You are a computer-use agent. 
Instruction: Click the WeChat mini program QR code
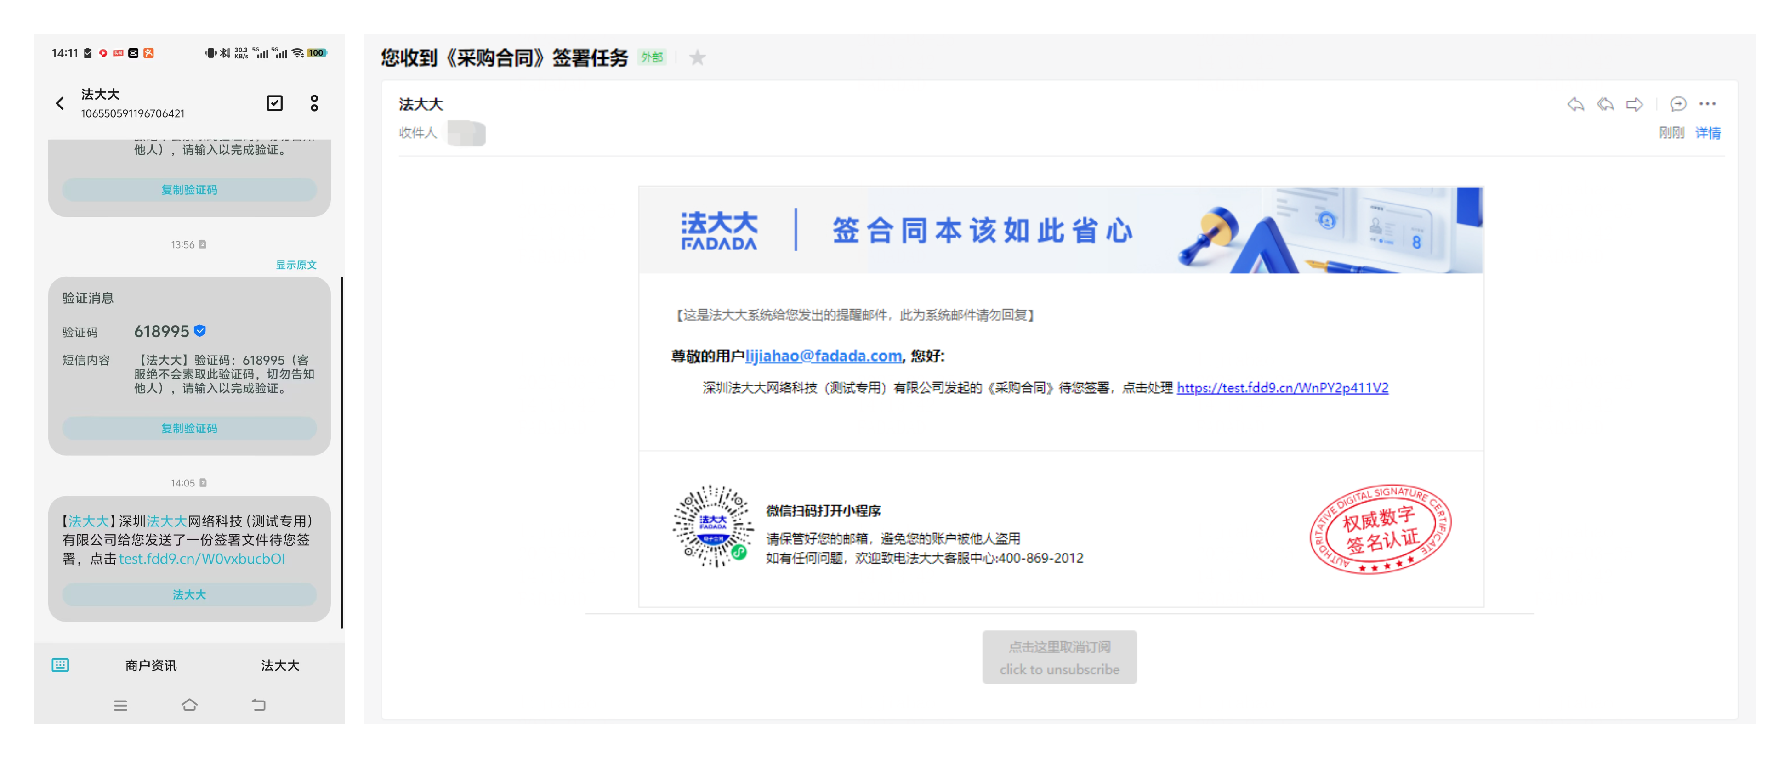713,526
